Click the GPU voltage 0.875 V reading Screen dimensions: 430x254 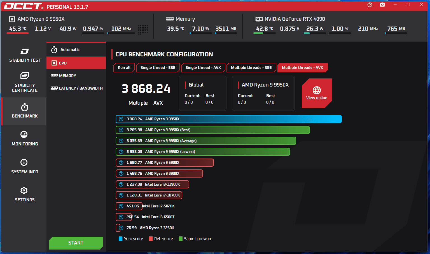pos(290,29)
